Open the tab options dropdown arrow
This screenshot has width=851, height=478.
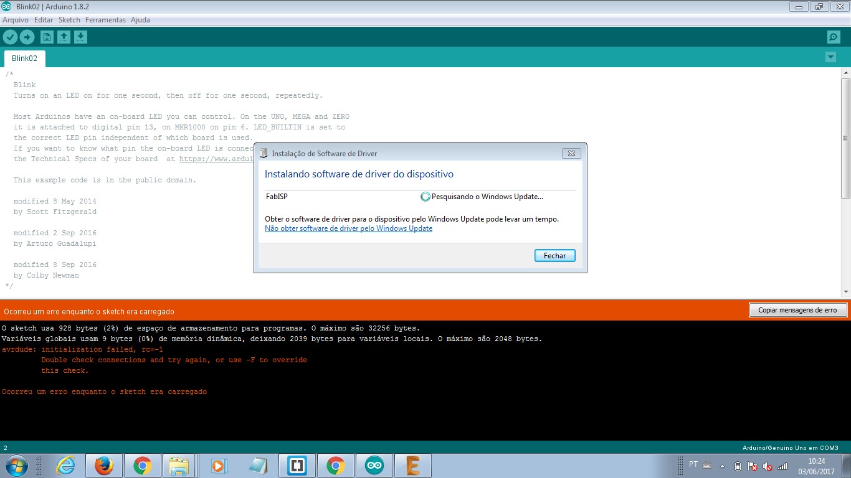pos(830,57)
